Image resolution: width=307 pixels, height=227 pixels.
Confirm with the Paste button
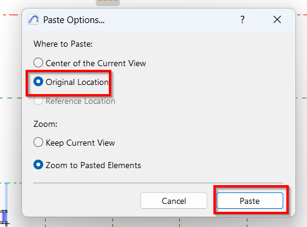(x=250, y=201)
